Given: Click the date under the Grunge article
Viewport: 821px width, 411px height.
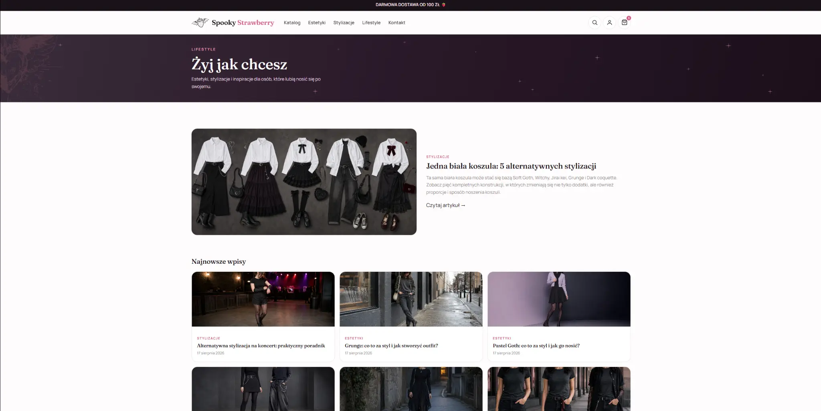Looking at the screenshot, I should click(x=358, y=353).
